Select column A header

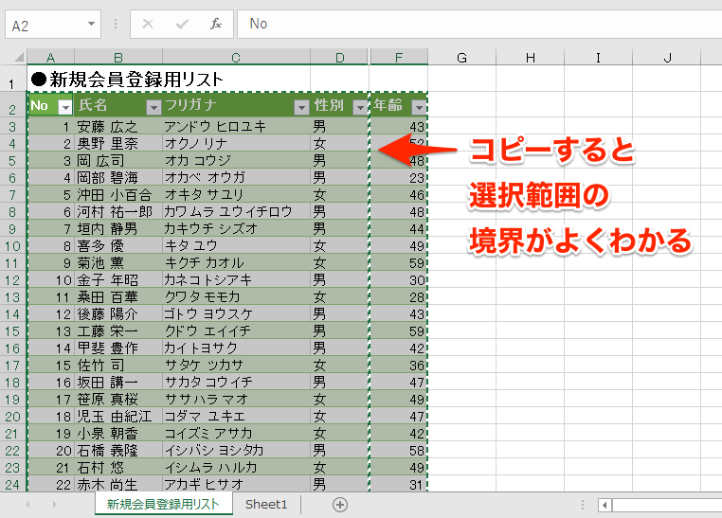point(50,57)
